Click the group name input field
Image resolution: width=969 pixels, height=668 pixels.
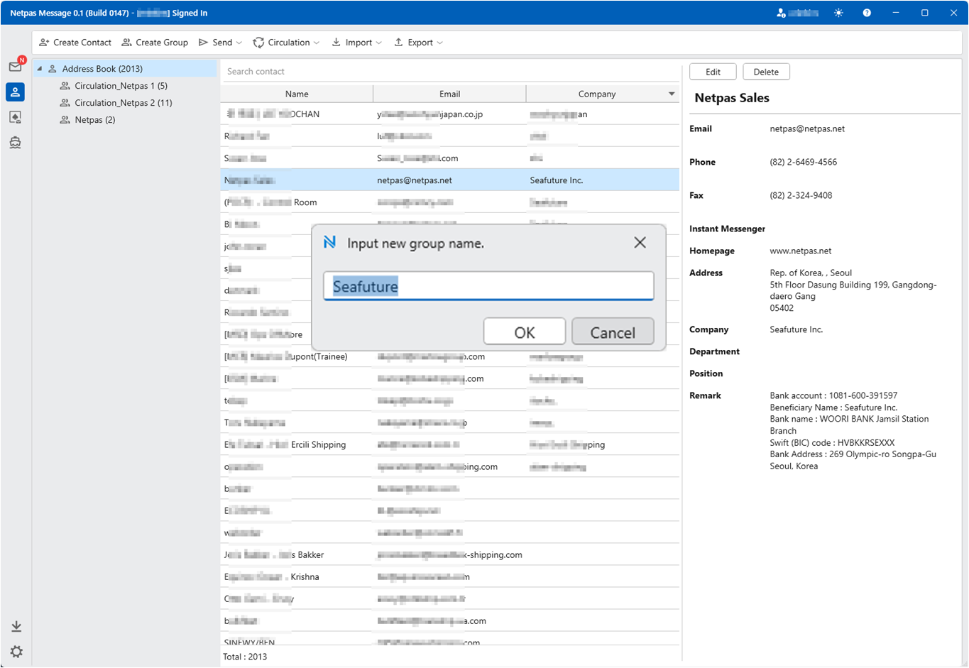[x=488, y=286]
